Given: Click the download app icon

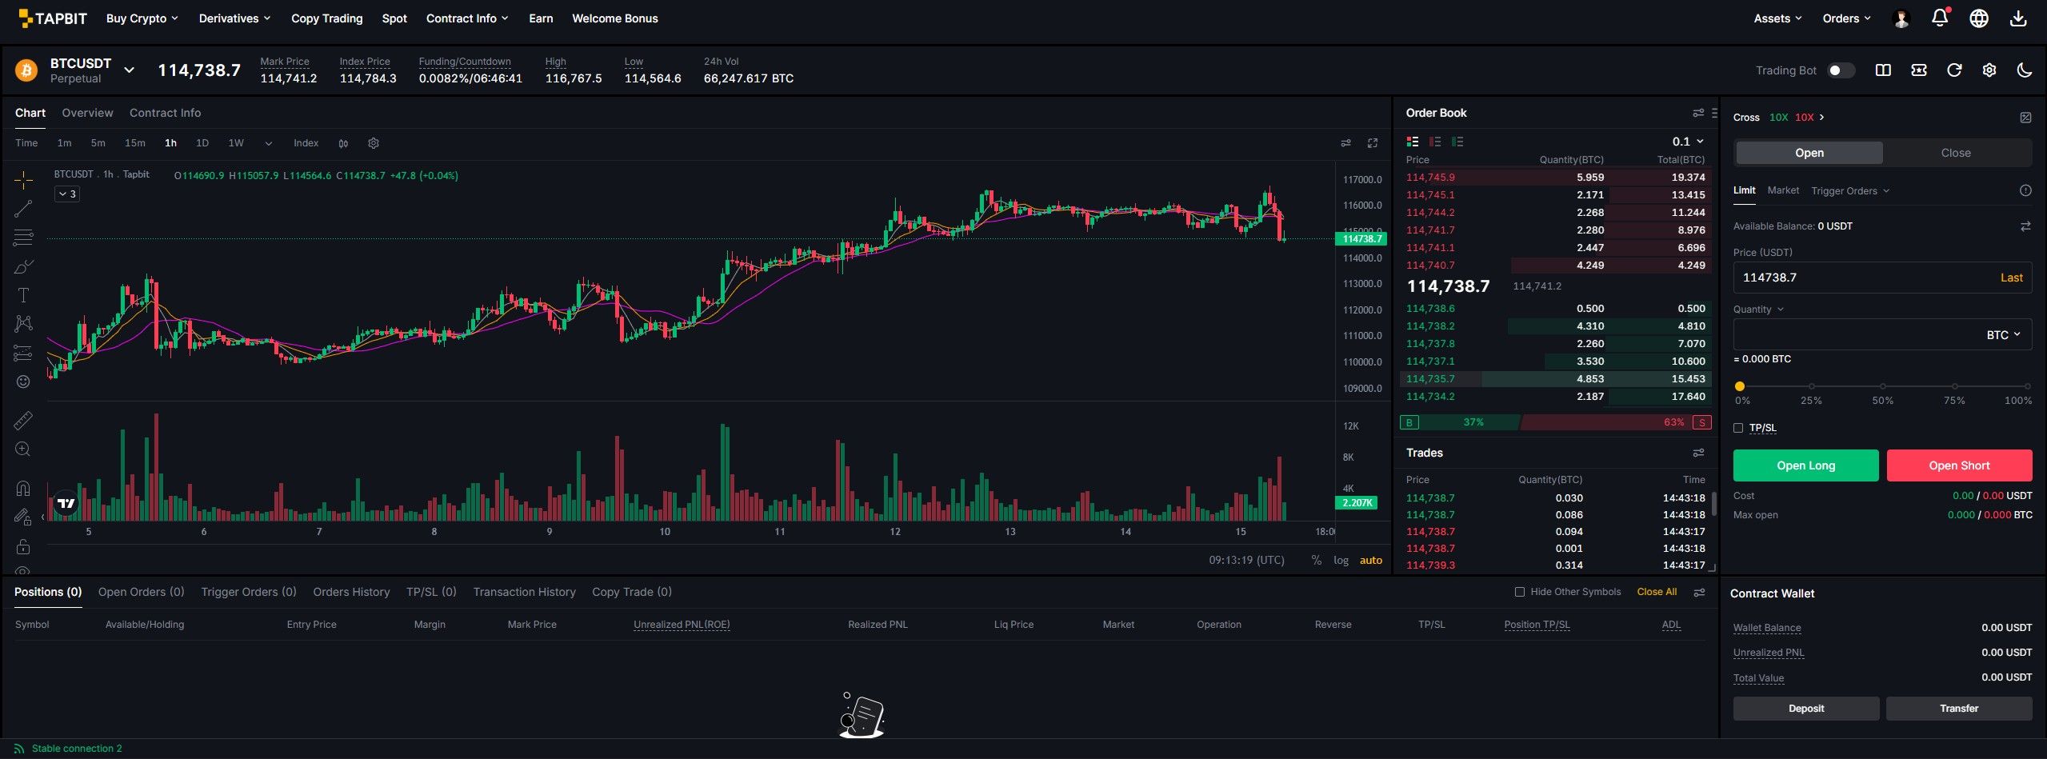Looking at the screenshot, I should (x=2017, y=18).
